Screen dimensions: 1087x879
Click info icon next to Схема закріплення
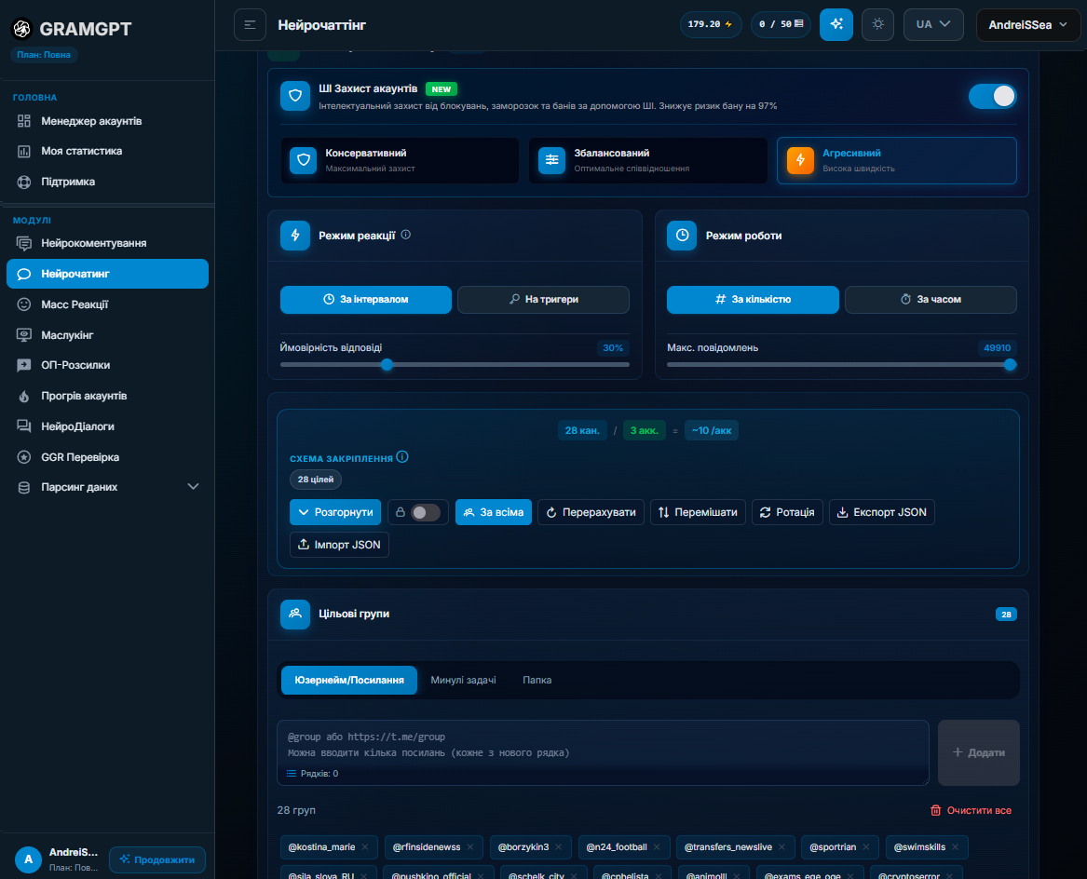[402, 457]
